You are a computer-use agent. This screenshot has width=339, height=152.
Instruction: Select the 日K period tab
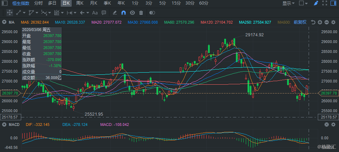point(66,3)
